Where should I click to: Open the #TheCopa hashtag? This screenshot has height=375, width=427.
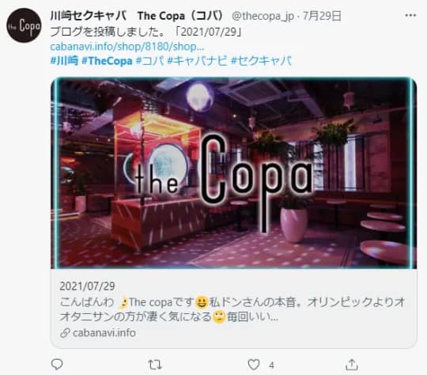(107, 61)
